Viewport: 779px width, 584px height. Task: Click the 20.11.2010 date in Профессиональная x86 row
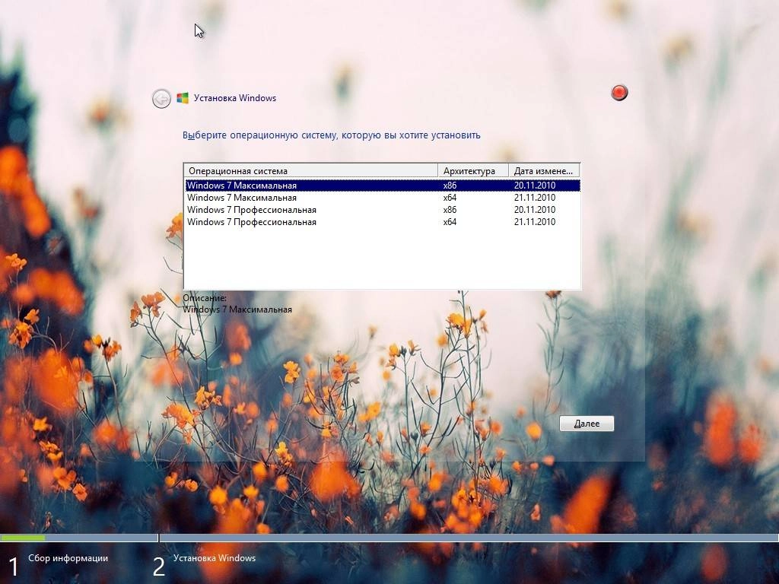tap(535, 210)
